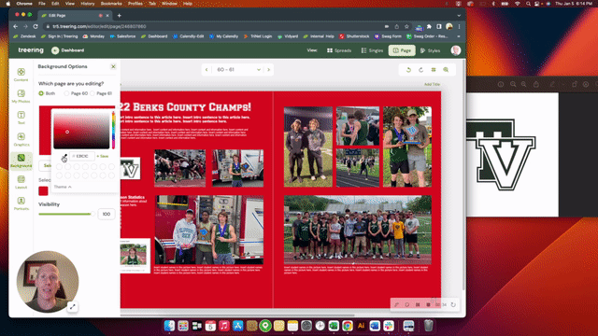Go to the next spread arrow
Image resolution: width=598 pixels, height=336 pixels.
(x=268, y=70)
